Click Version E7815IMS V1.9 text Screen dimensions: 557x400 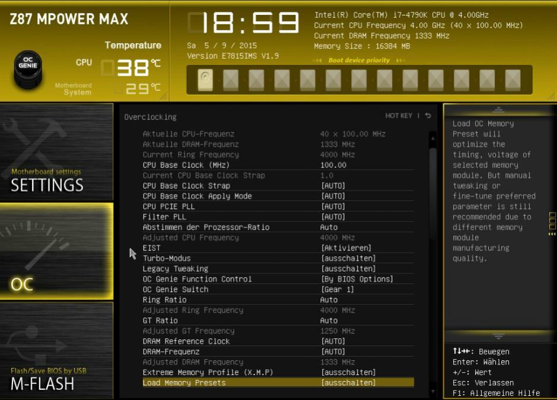233,56
